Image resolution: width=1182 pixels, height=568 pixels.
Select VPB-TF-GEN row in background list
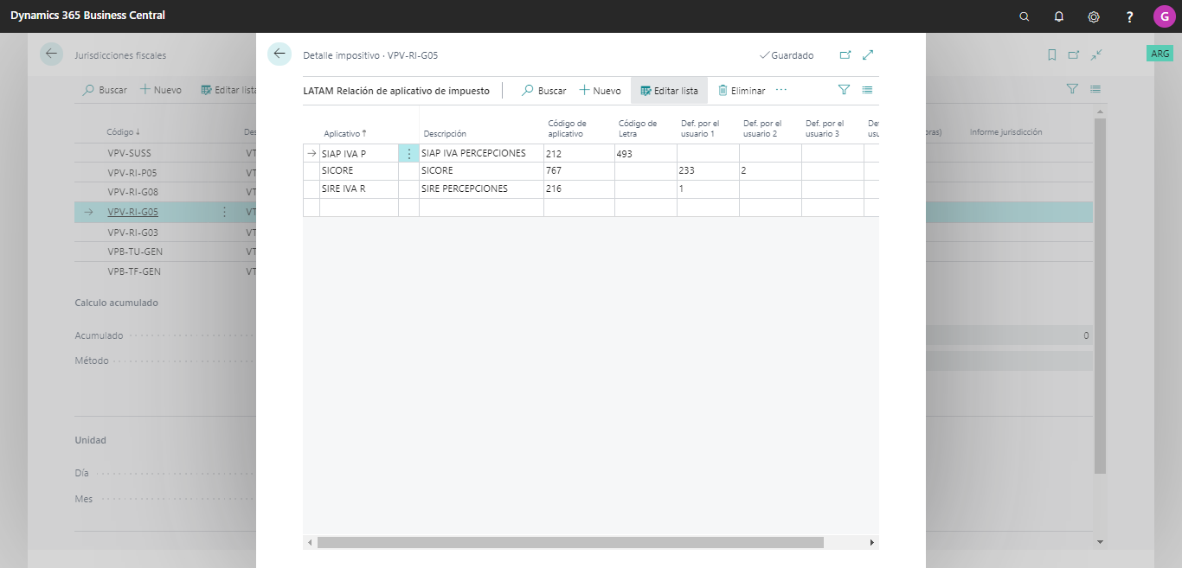[134, 271]
